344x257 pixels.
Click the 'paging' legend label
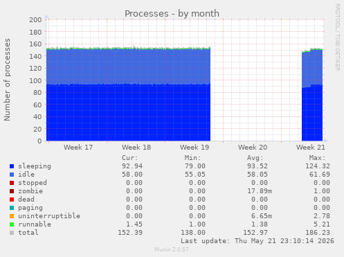pos(30,208)
